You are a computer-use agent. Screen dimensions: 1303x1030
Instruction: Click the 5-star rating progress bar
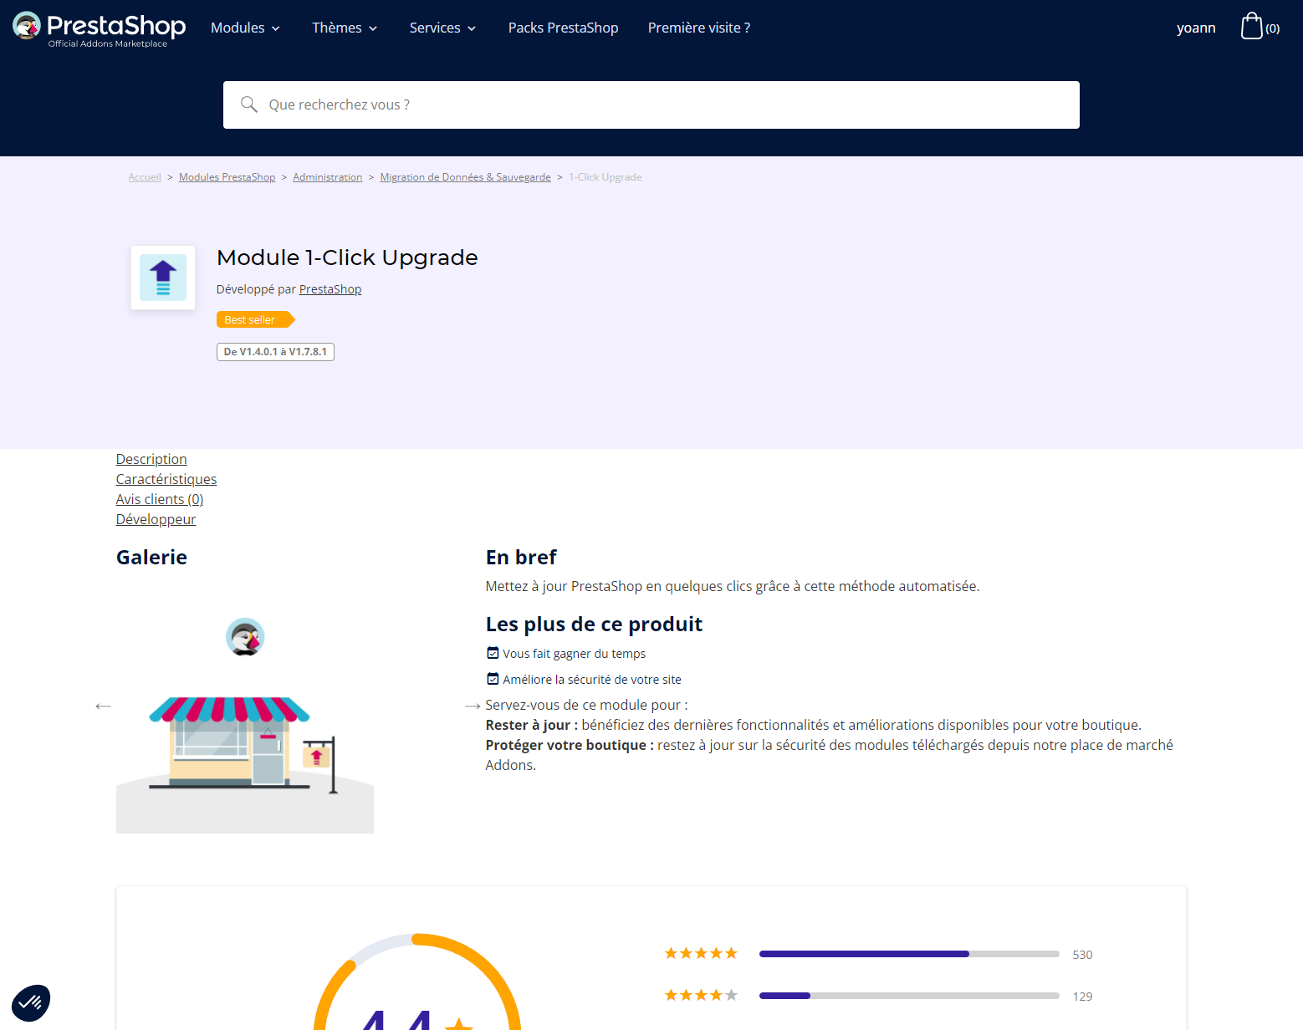click(x=909, y=954)
